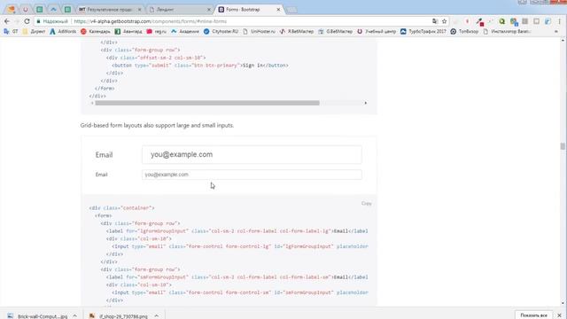Click the left arrow of code scrollbar
Image resolution: width=567 pixels, height=319 pixels.
coord(92,103)
